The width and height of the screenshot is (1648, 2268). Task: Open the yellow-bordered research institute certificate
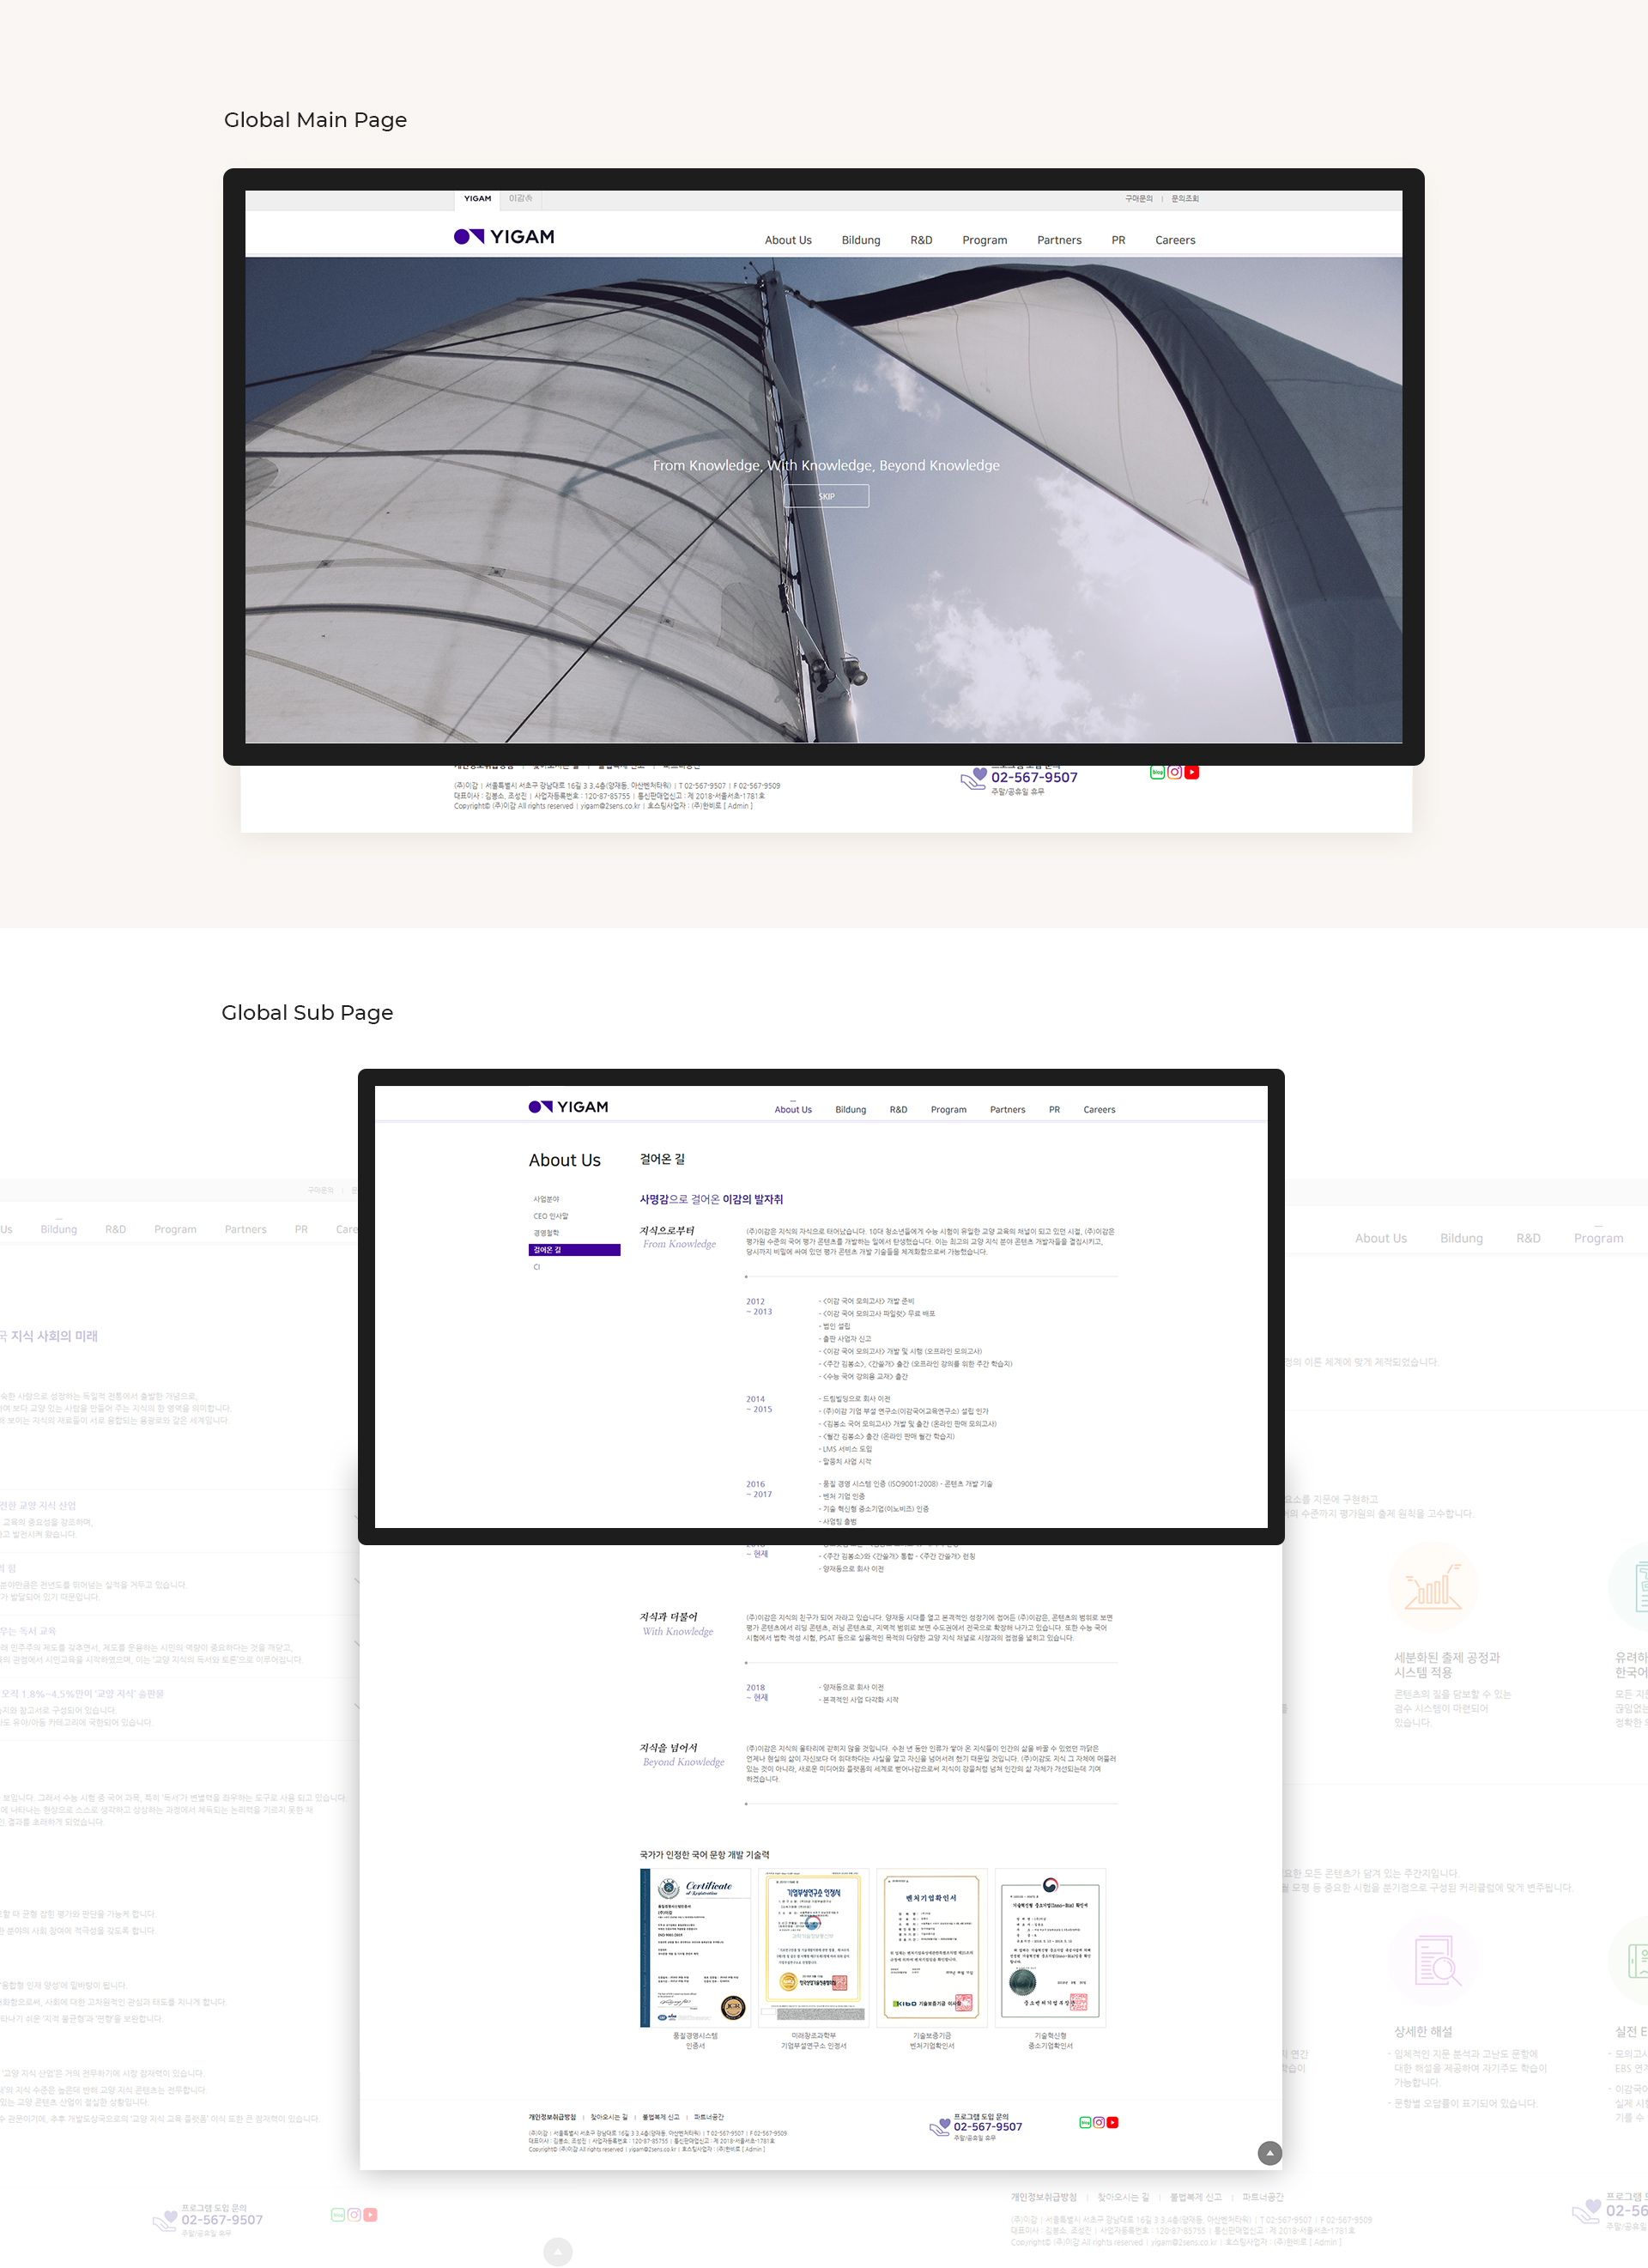pyautogui.click(x=813, y=1947)
